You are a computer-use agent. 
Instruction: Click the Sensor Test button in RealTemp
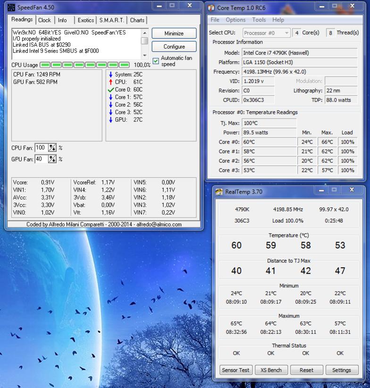235,370
